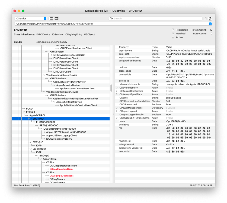Expand the IOInterruptControllers property

[x=117, y=91]
